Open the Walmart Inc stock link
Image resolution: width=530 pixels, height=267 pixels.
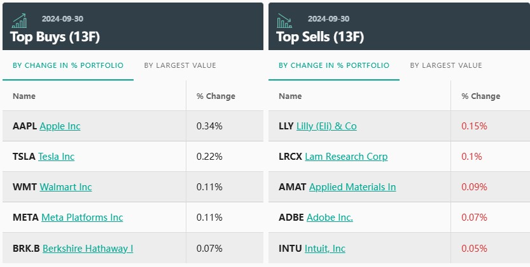point(66,187)
